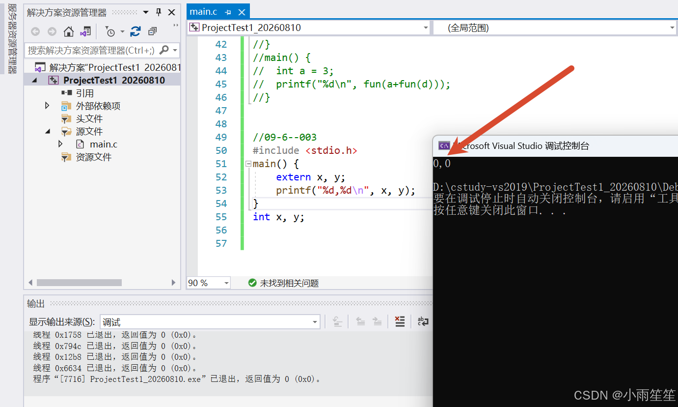Open Solution Explorer window position dropdown arrow
The height and width of the screenshot is (407, 678).
point(146,12)
